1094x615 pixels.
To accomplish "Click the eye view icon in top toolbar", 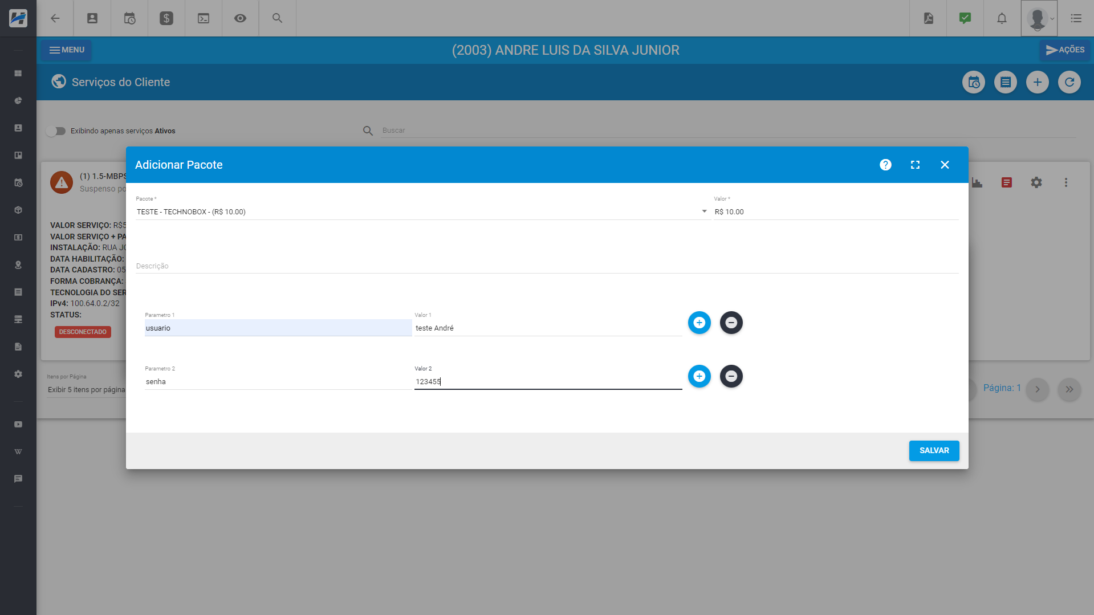I will (x=241, y=18).
